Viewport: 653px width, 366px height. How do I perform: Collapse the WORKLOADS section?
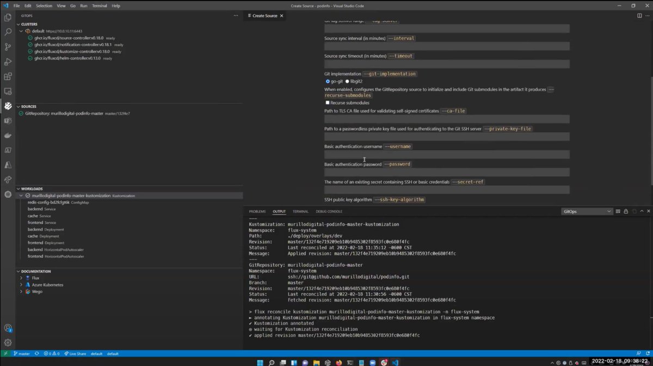pyautogui.click(x=19, y=188)
